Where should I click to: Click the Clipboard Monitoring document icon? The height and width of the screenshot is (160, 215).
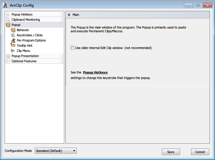pos(8,20)
